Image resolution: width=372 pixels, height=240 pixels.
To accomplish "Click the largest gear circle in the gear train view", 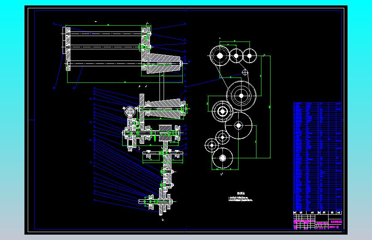I will point(241,96).
